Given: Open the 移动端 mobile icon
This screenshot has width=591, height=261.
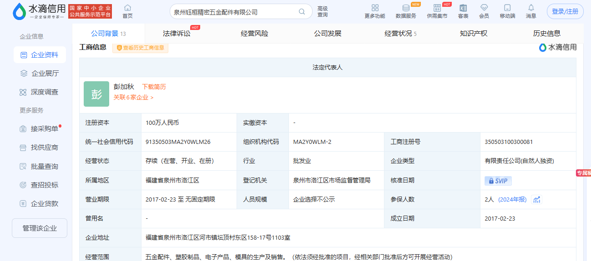Looking at the screenshot, I should click(x=507, y=8).
